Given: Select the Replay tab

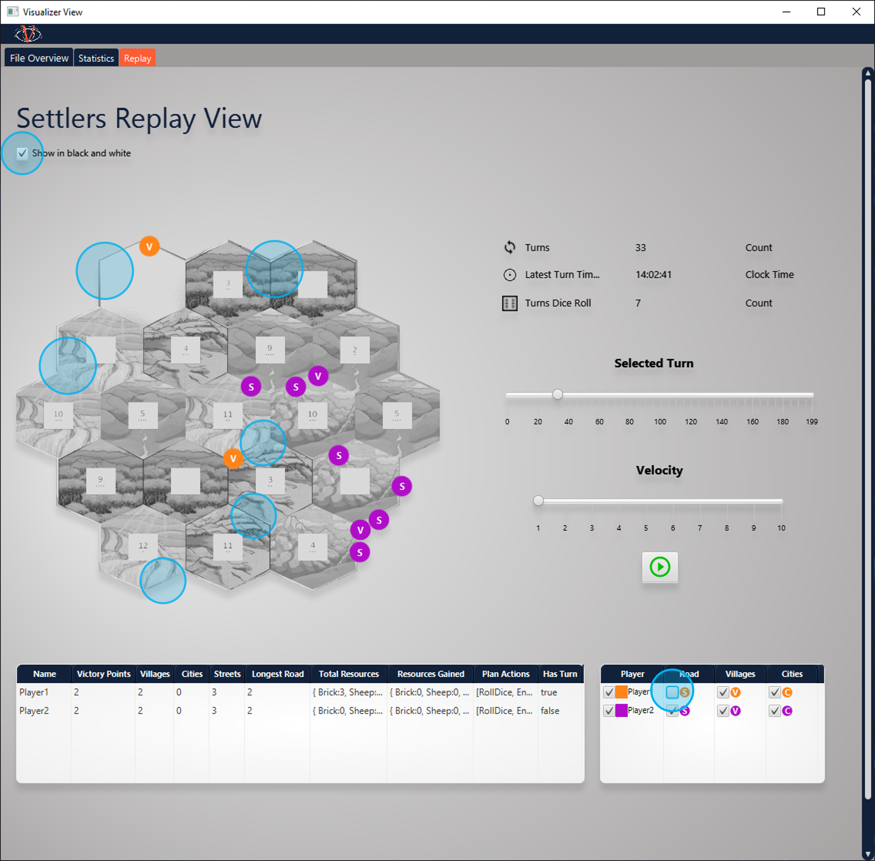Looking at the screenshot, I should [137, 58].
